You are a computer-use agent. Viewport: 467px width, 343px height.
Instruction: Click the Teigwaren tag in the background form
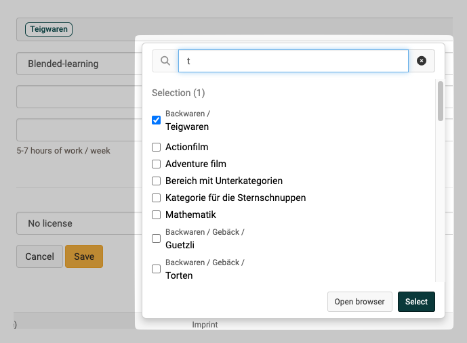49,29
